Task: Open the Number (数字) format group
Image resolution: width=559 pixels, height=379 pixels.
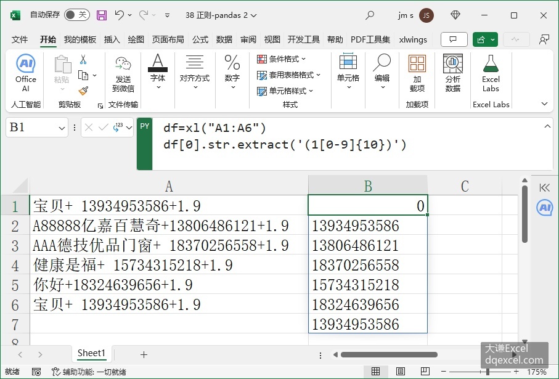Action: pos(232,71)
